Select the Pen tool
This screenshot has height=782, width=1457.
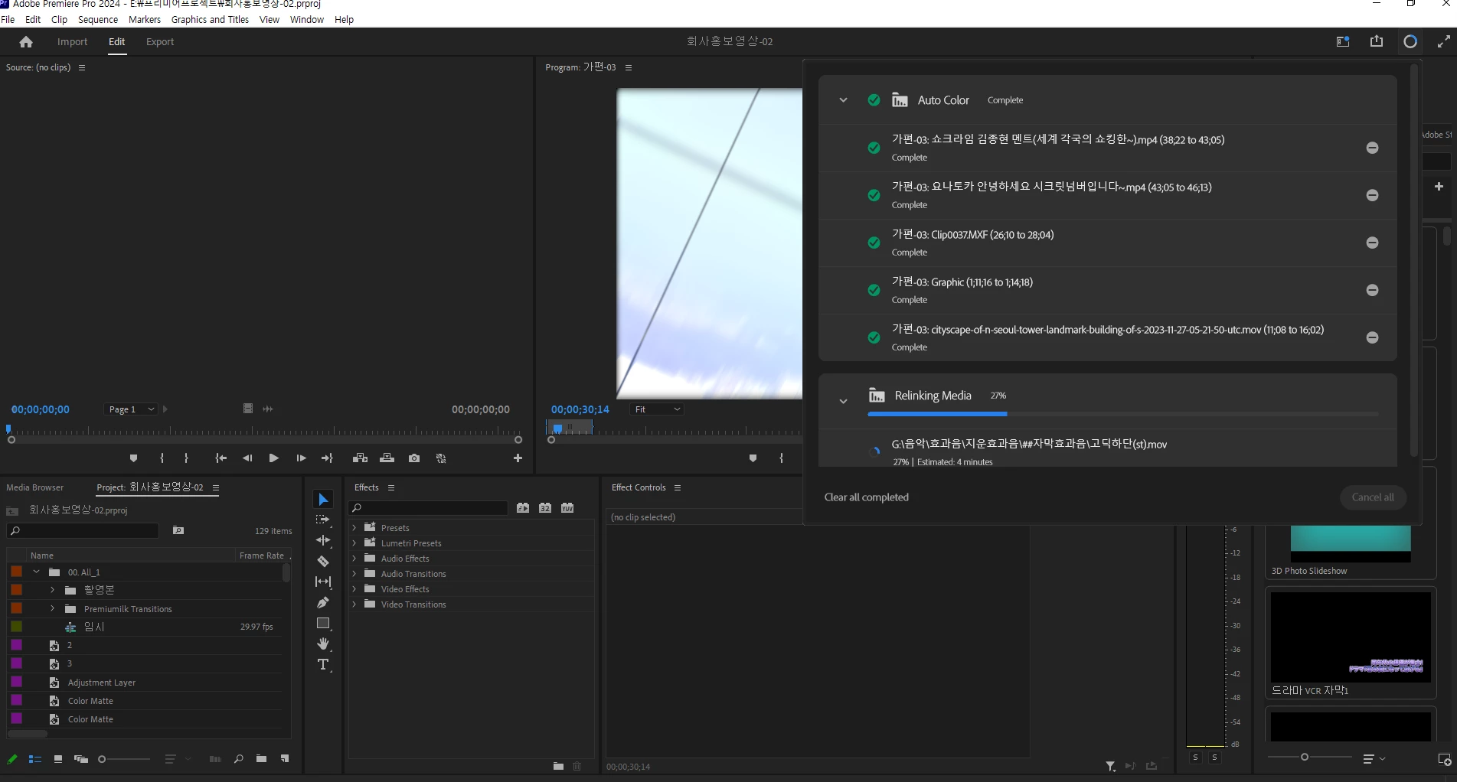pos(323,602)
